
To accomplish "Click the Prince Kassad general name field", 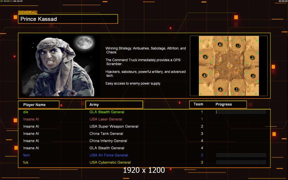I will tap(68, 19).
